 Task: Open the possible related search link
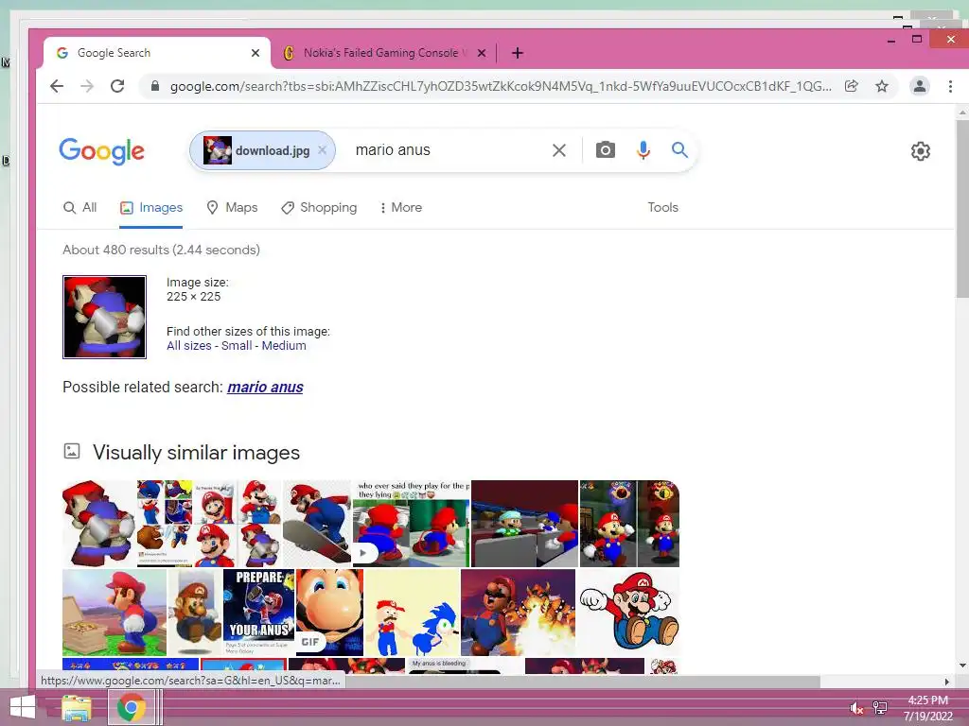[x=265, y=387]
